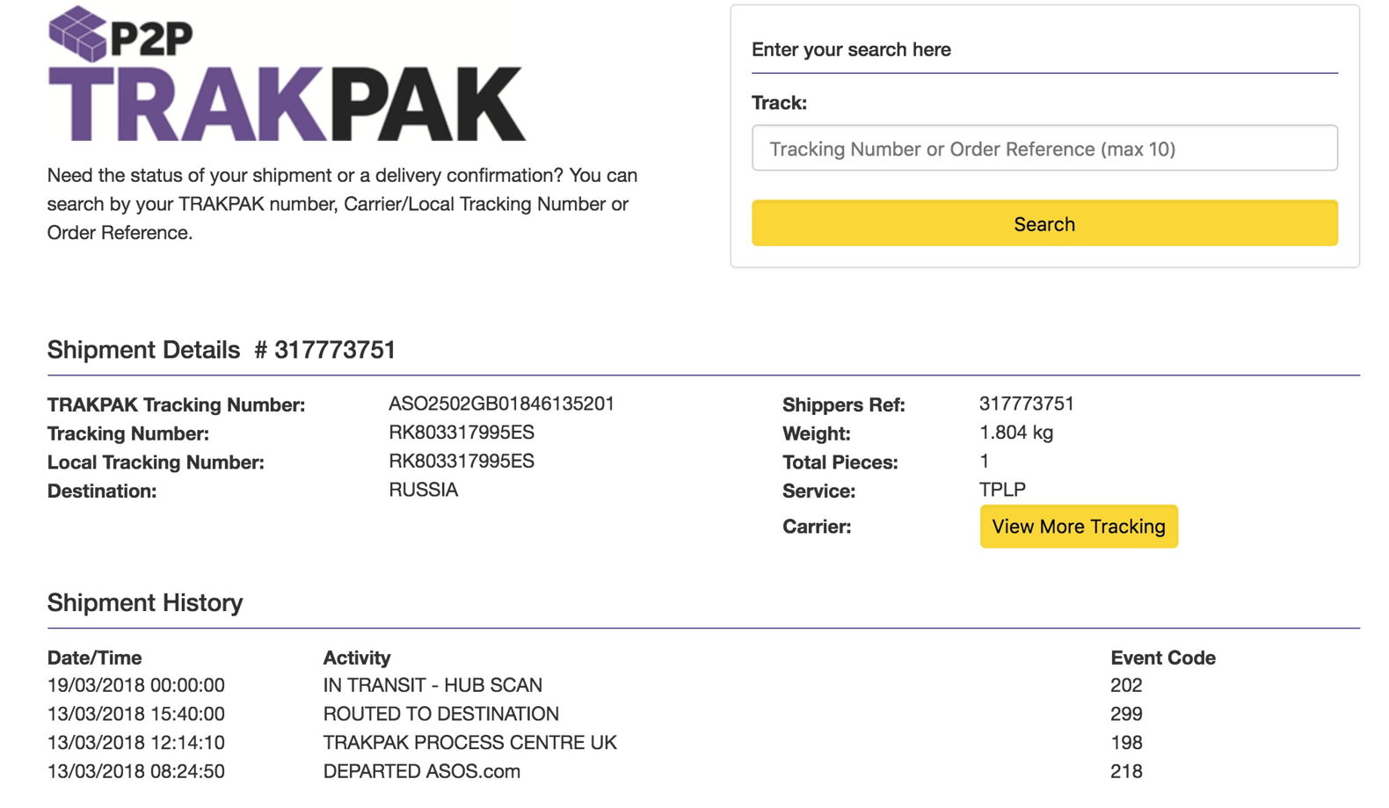
Task: Click the DEPARTED ASOS.com activity entry
Action: point(422,771)
